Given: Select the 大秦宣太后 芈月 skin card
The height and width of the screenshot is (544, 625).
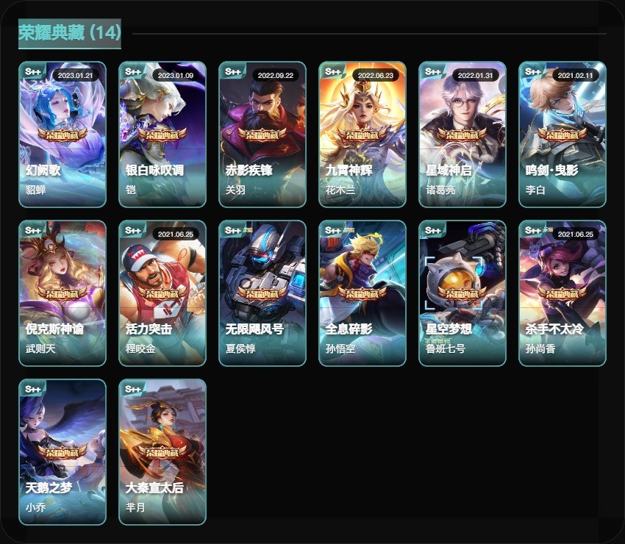Looking at the screenshot, I should (162, 452).
